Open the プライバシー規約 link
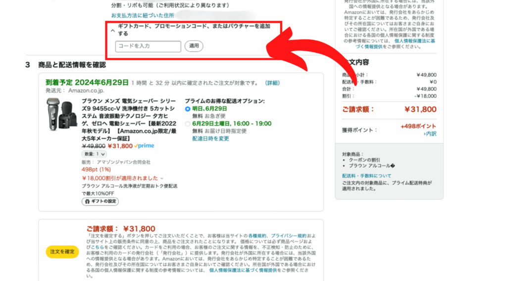The height and width of the screenshot is (281, 507). click(288, 237)
